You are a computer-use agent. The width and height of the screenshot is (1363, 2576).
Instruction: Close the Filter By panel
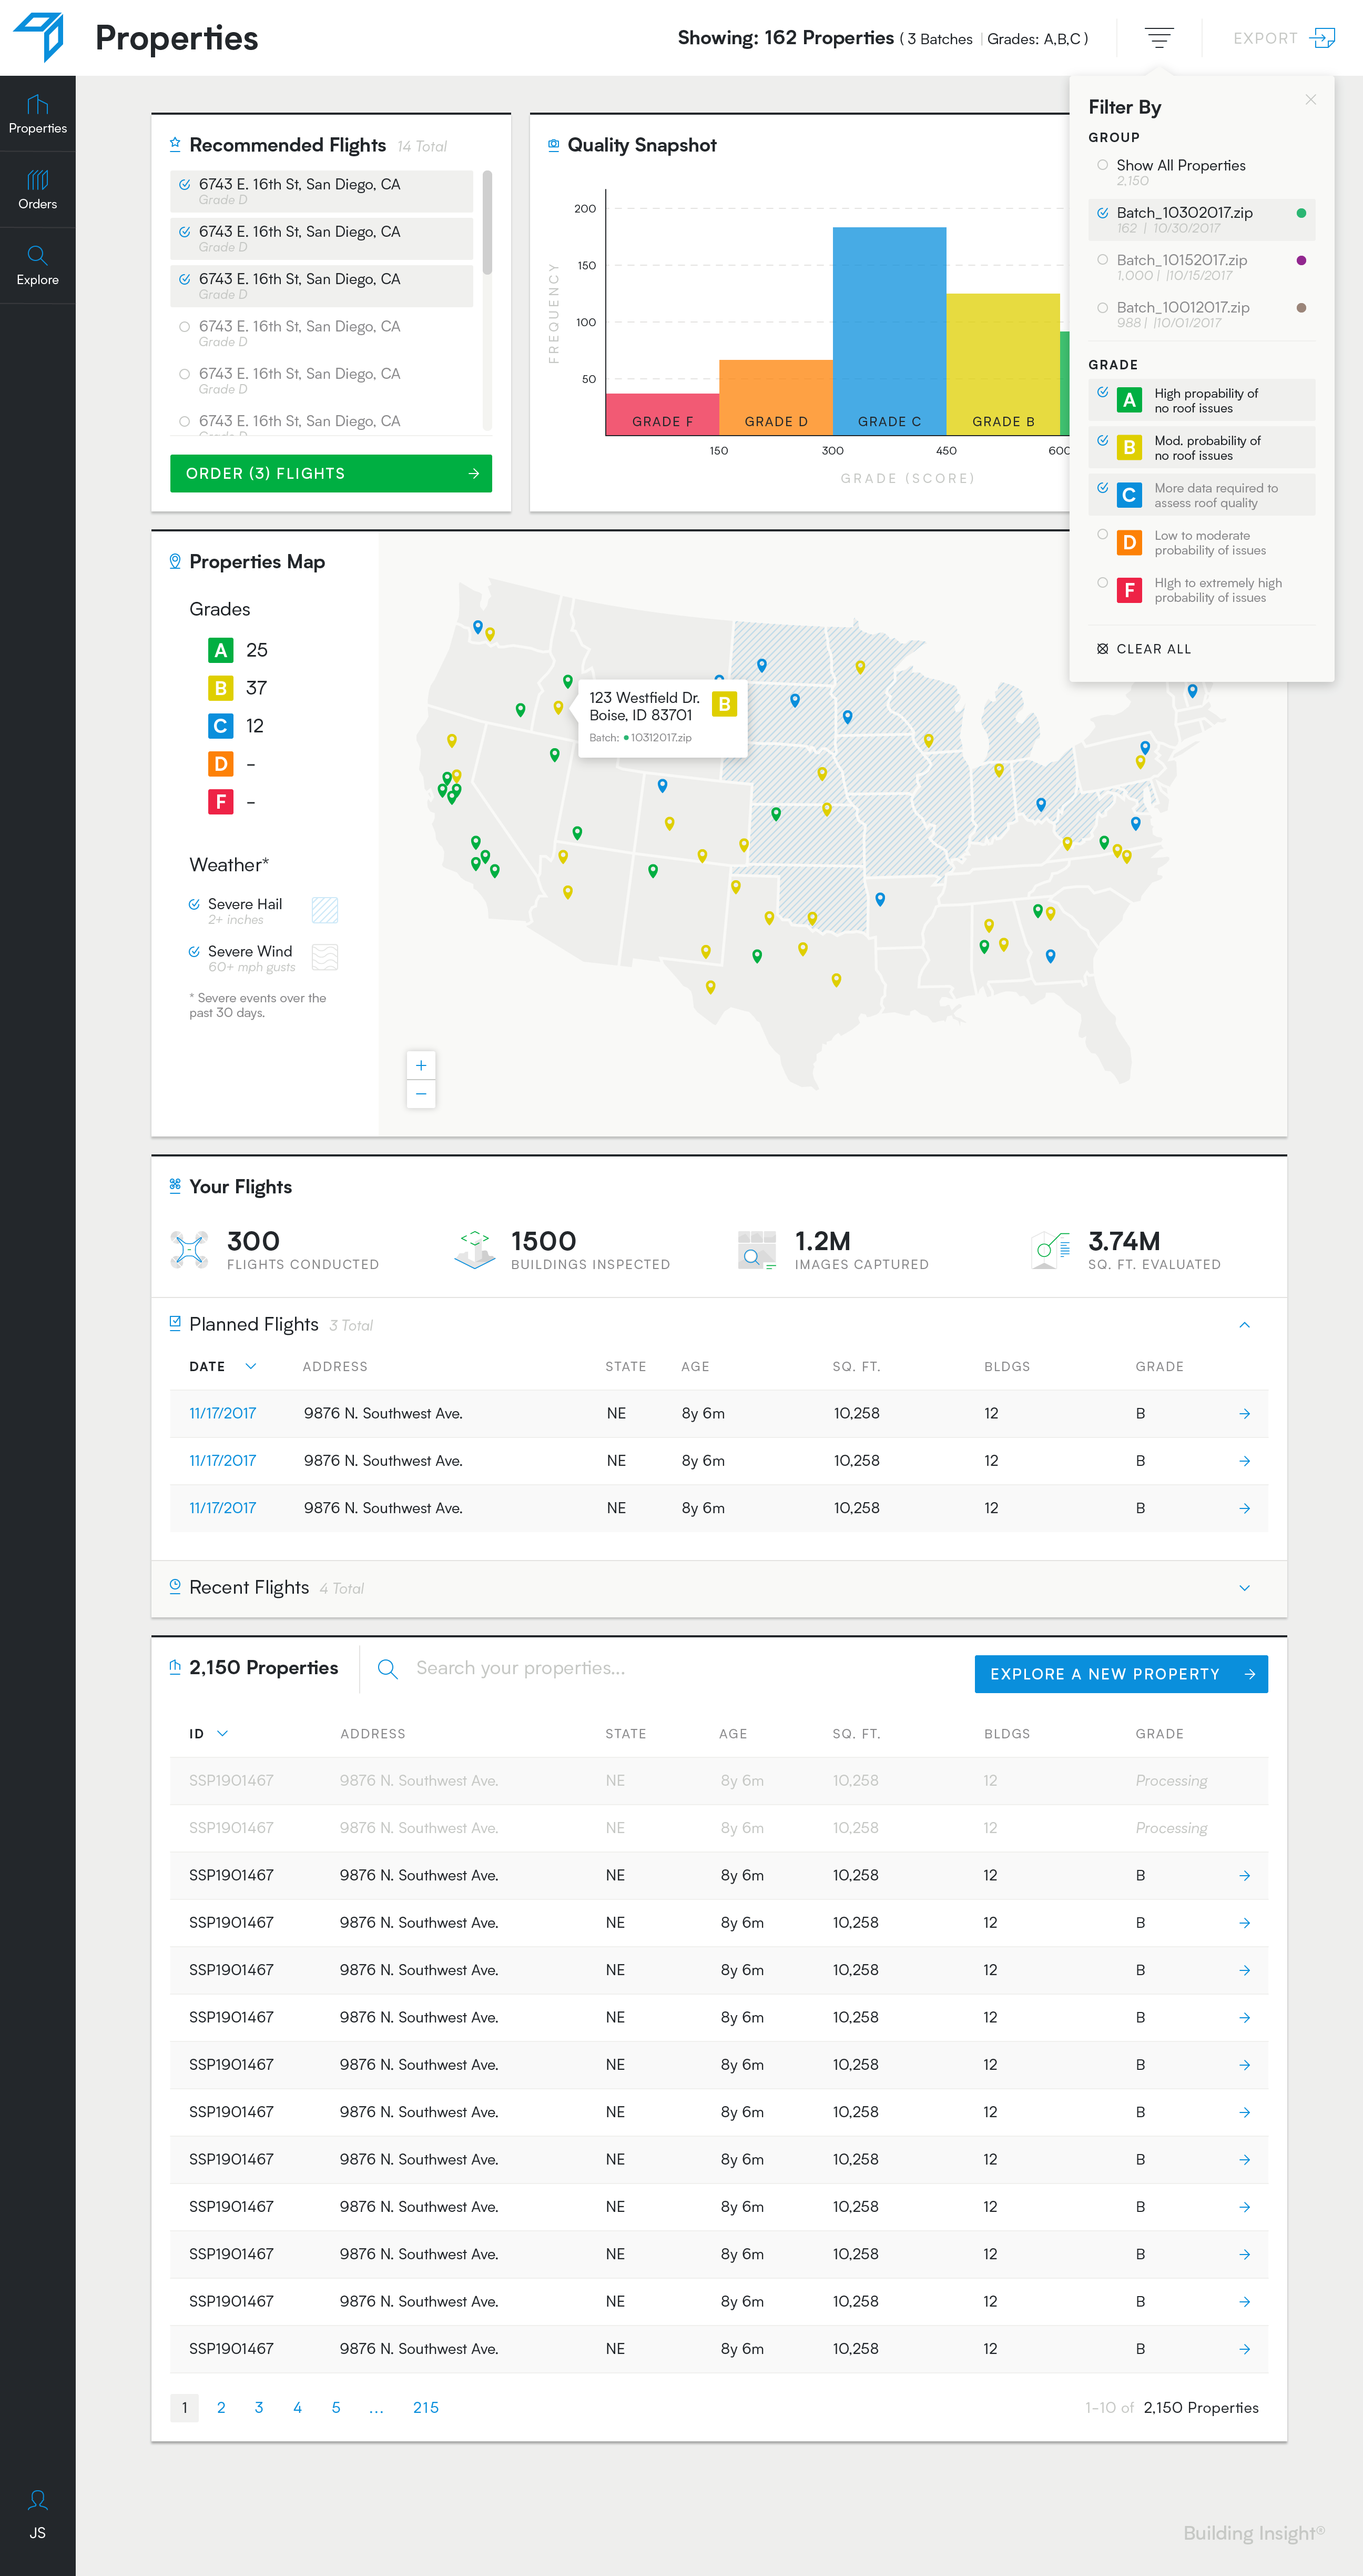tap(1310, 100)
